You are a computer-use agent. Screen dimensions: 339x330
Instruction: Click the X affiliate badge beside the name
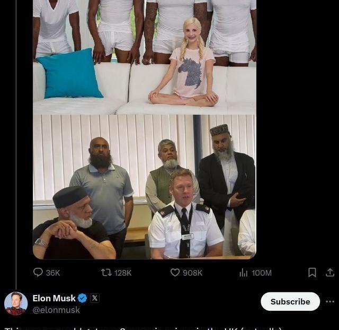click(x=95, y=298)
